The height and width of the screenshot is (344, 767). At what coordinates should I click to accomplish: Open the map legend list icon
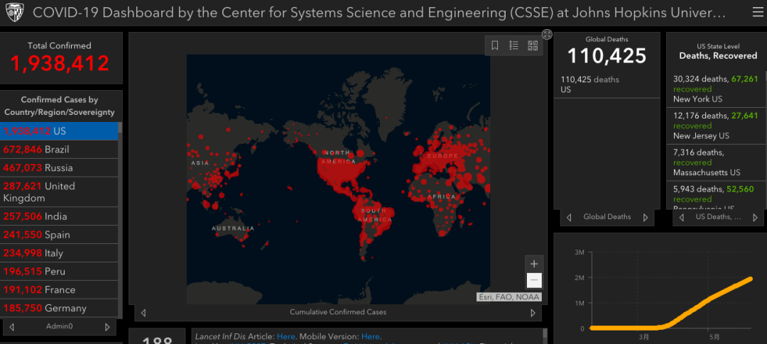click(x=513, y=45)
